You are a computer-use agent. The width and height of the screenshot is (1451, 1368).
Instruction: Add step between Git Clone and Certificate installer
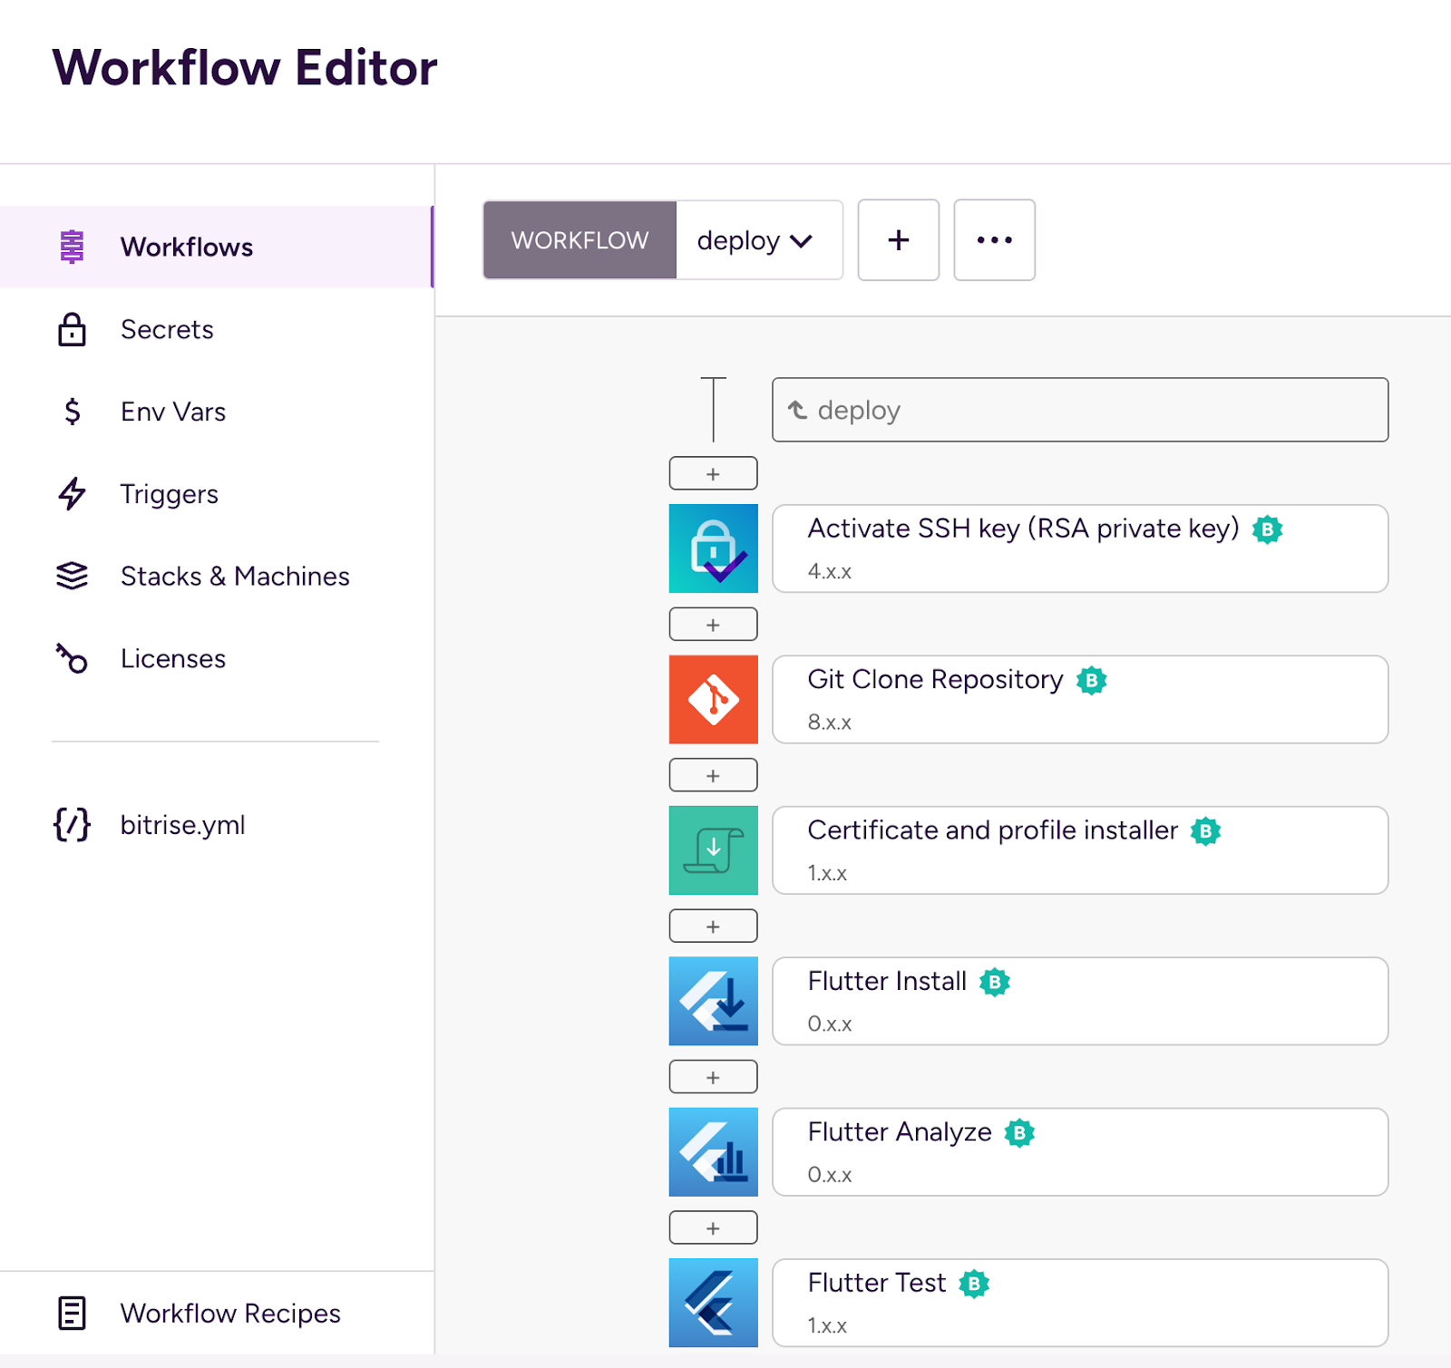click(713, 775)
